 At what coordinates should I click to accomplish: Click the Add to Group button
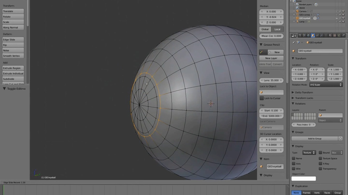tap(315, 139)
